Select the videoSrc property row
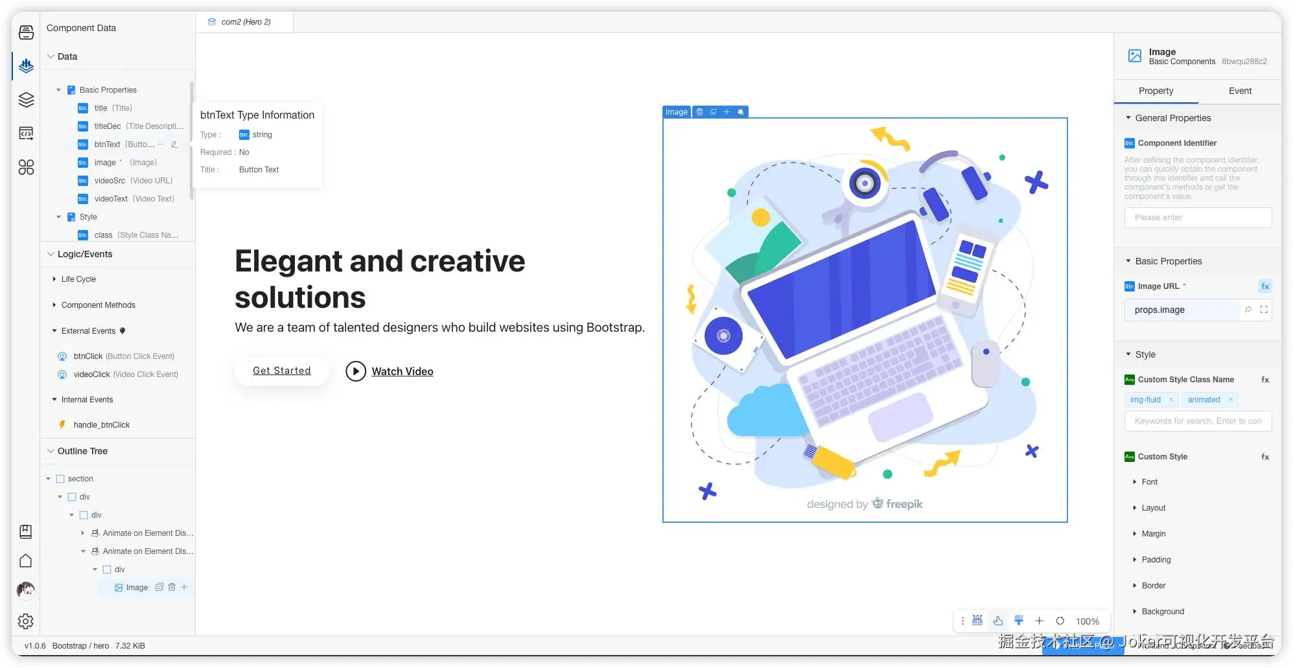 (x=132, y=181)
